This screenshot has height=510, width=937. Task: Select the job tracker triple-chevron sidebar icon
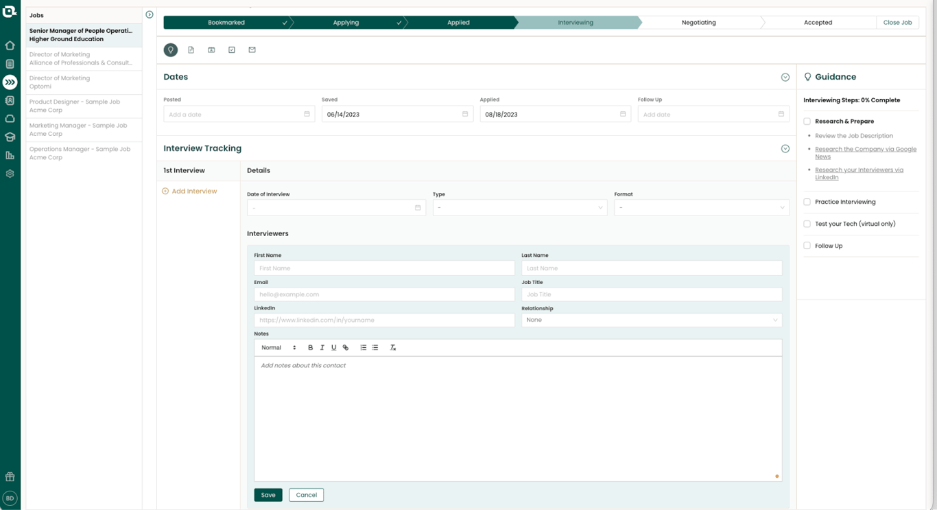10,82
